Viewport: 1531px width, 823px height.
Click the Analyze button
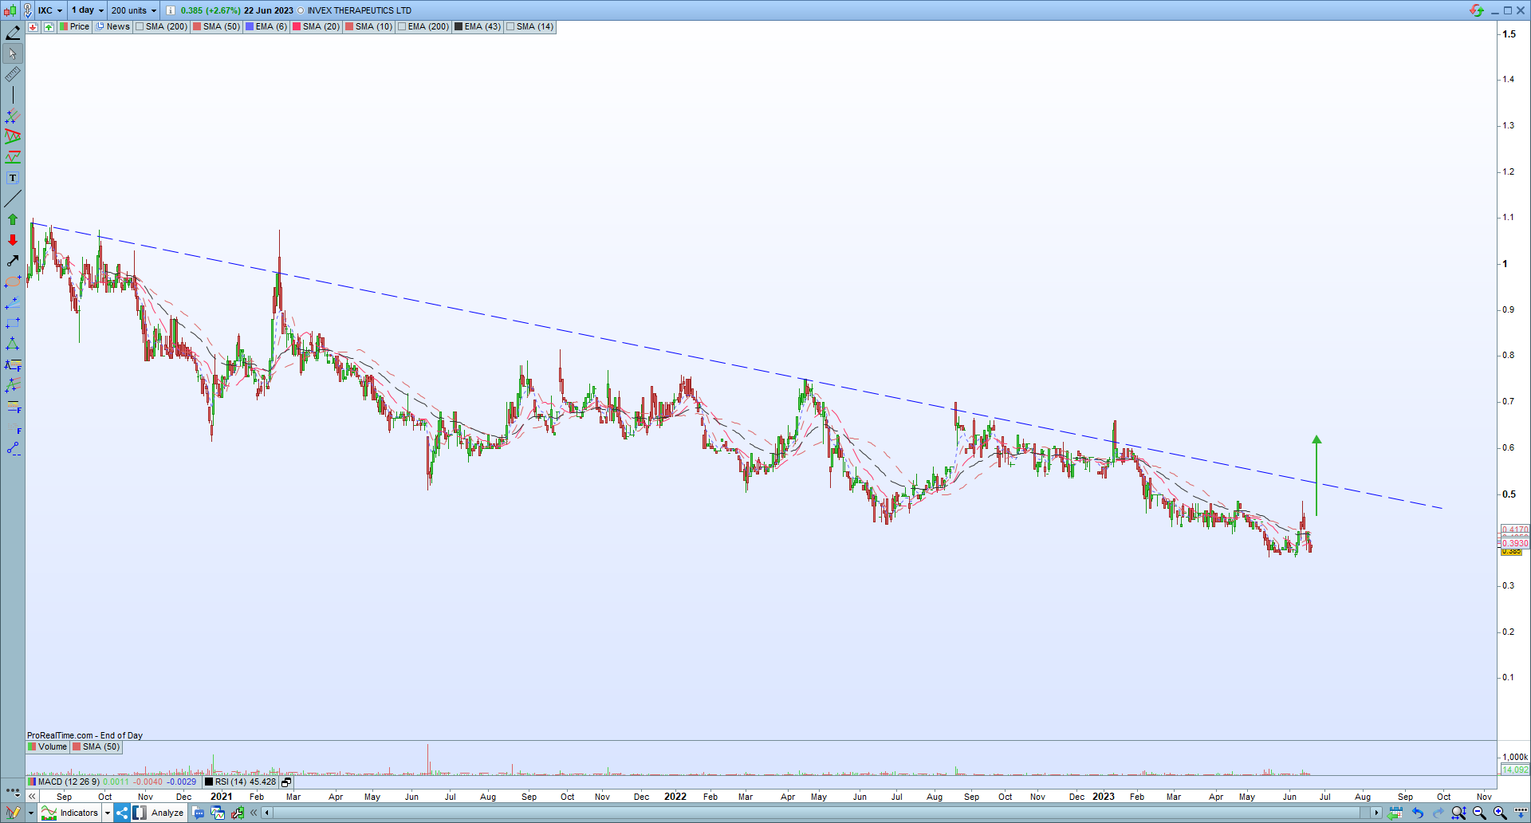click(159, 813)
